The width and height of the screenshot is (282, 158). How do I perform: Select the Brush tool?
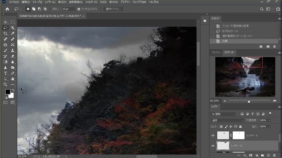[5, 50]
